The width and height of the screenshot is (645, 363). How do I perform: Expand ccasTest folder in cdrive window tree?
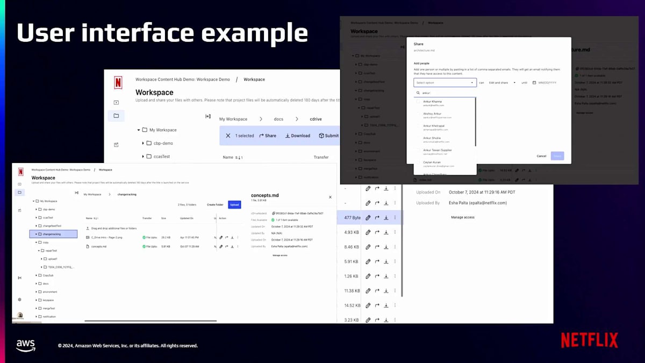click(144, 156)
